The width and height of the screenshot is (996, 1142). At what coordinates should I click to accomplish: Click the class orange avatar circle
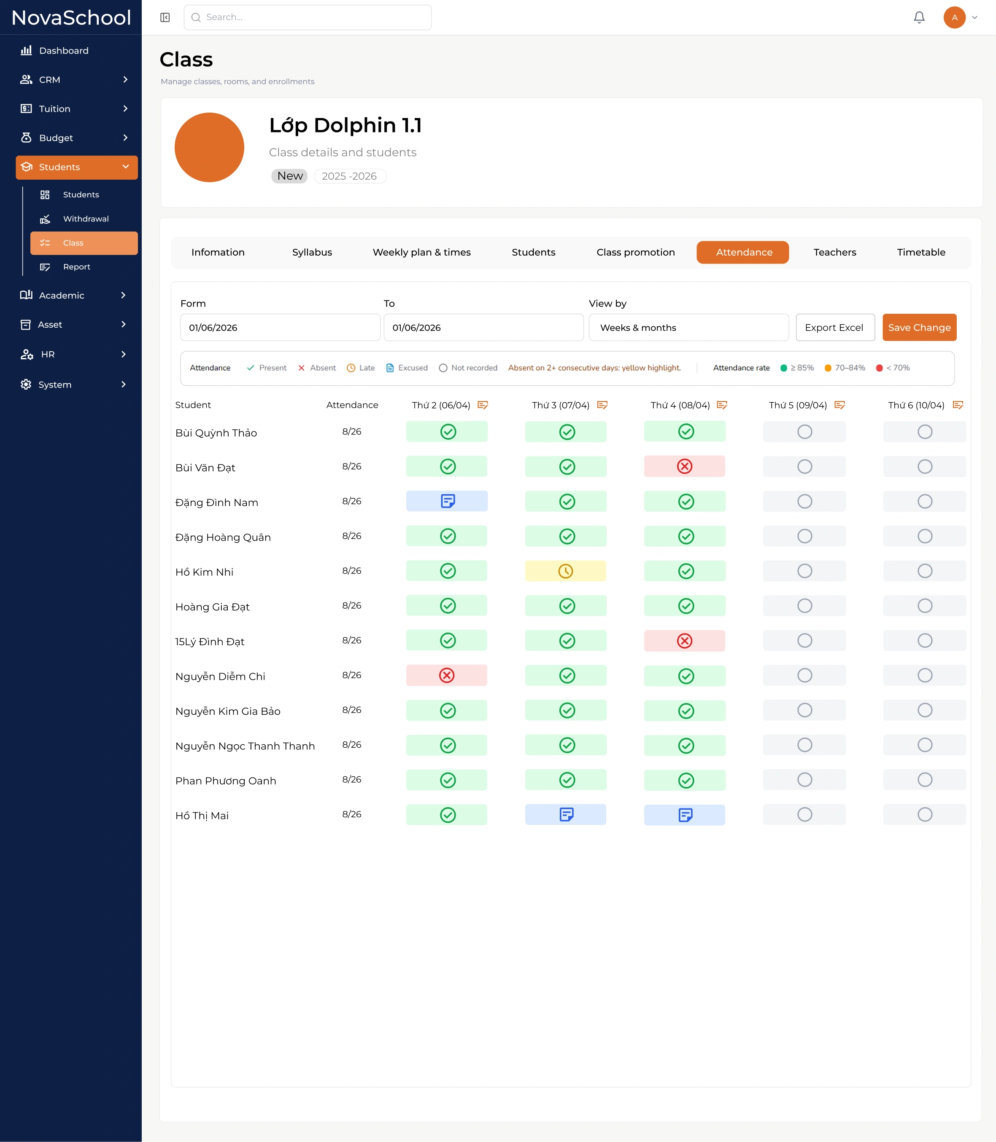(210, 148)
